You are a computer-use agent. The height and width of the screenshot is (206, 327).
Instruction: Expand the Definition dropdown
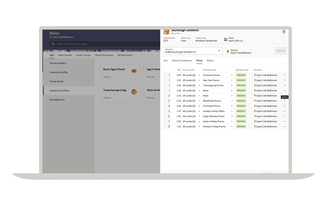point(219,51)
